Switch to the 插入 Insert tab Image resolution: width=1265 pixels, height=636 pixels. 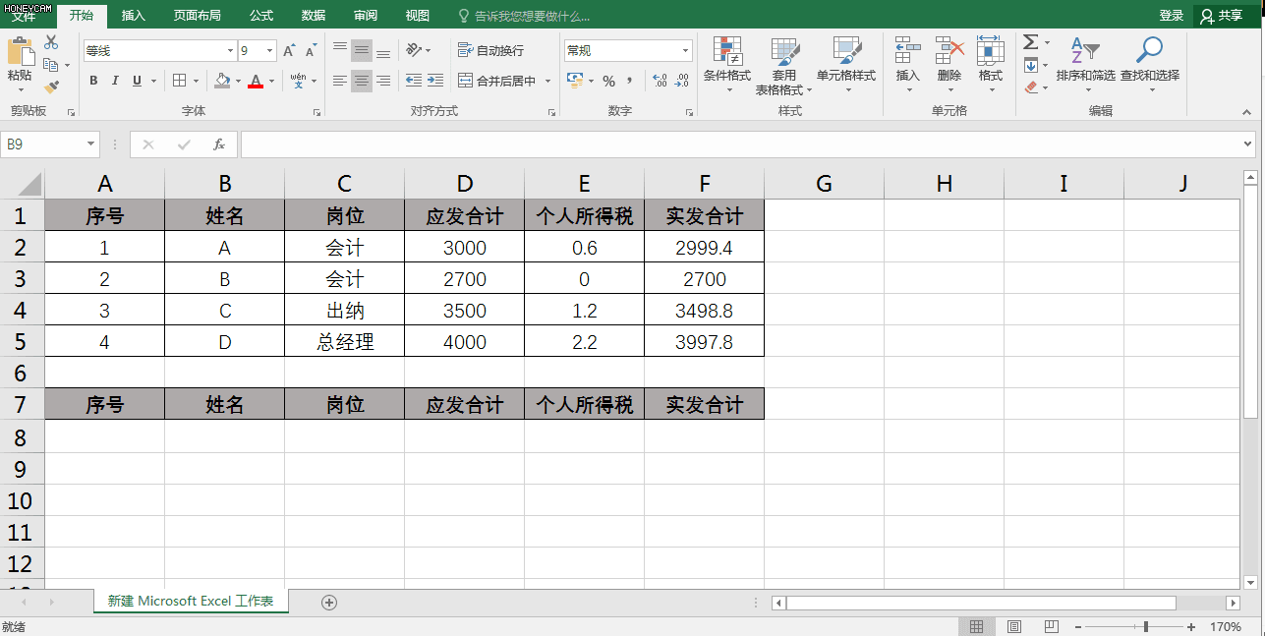[x=134, y=16]
